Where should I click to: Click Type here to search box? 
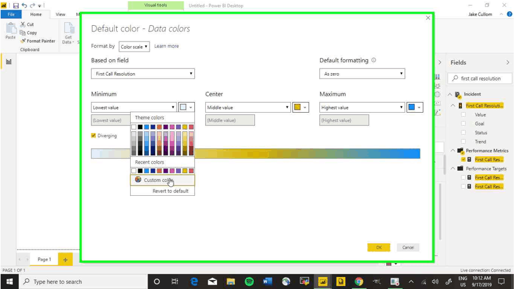82,281
